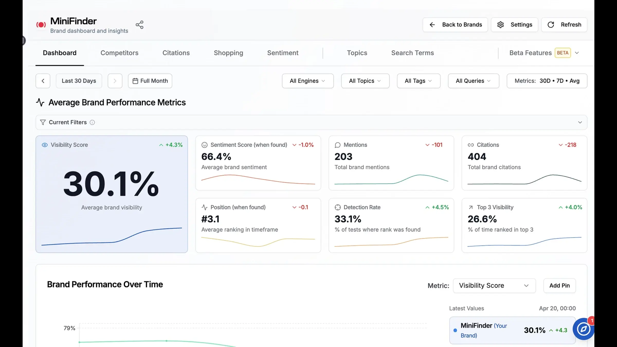The height and width of the screenshot is (347, 617).
Task: Click the eye icon on Visibility Score
Action: click(x=45, y=145)
